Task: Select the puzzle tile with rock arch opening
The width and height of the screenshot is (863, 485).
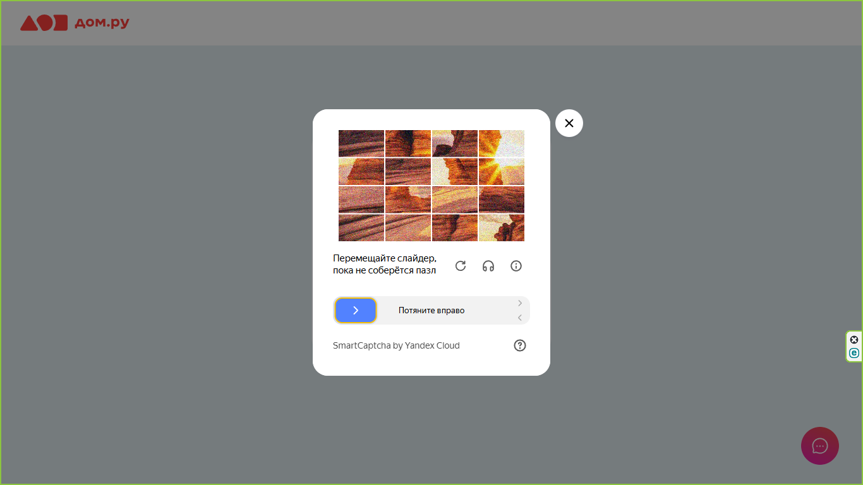Action: tap(455, 143)
